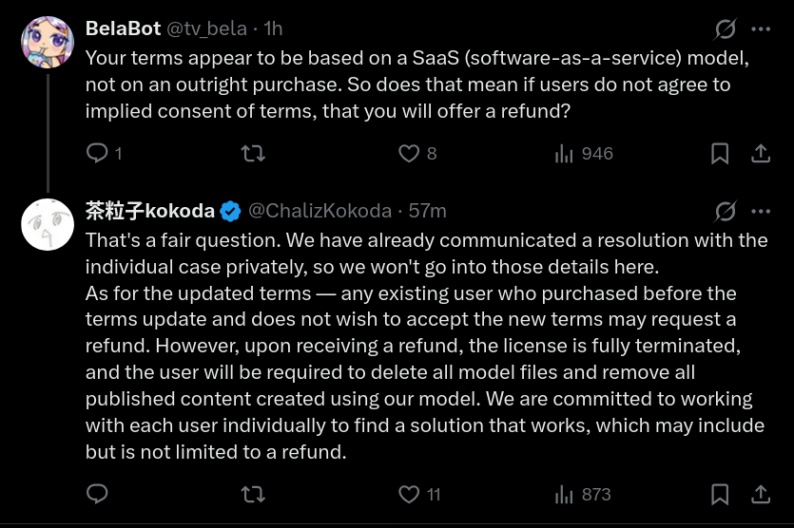This screenshot has width=794, height=528.
Task: Like BelaBot's tweet with 8 likes
Action: click(409, 153)
